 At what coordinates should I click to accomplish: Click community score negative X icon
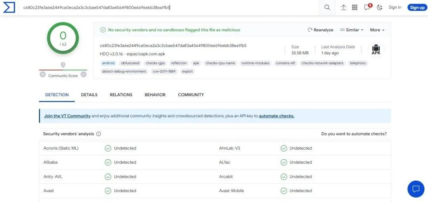click(x=42, y=74)
